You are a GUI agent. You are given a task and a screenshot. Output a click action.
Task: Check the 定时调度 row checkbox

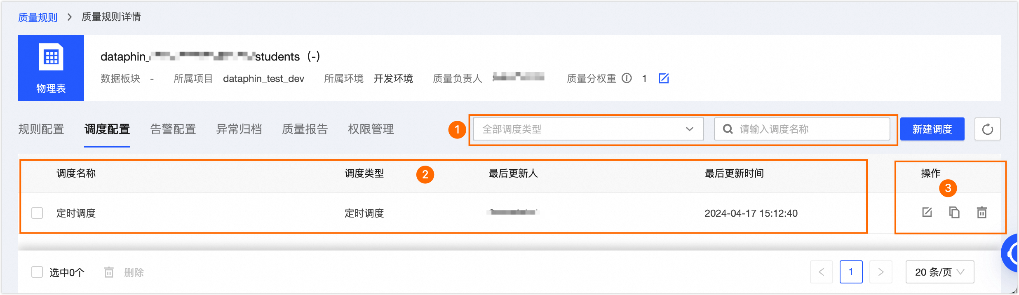tap(37, 213)
